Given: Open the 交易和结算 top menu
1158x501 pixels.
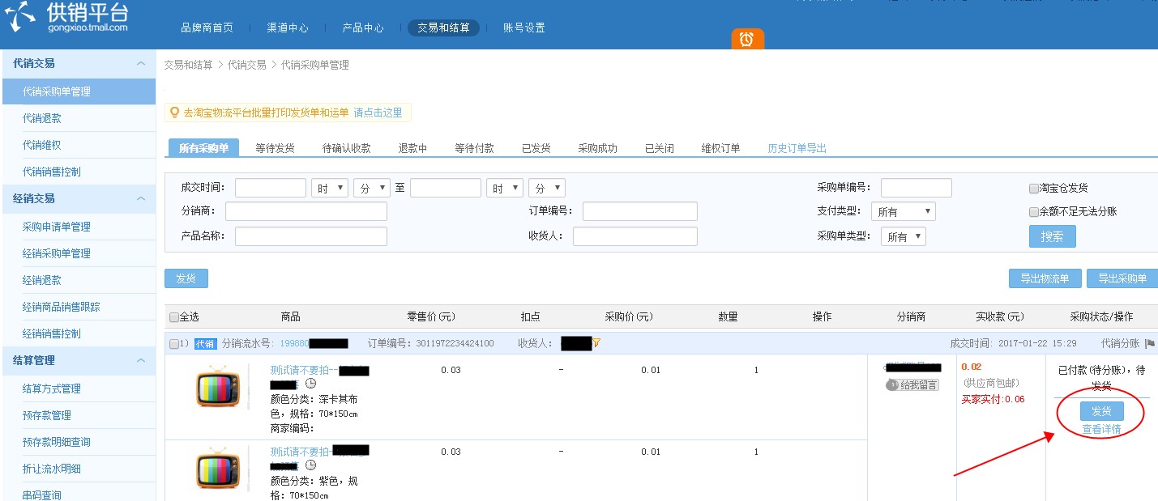Looking at the screenshot, I should click(443, 28).
